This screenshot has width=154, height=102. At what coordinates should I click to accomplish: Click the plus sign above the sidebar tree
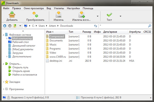point(23,31)
